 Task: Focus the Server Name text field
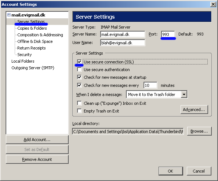(123, 34)
